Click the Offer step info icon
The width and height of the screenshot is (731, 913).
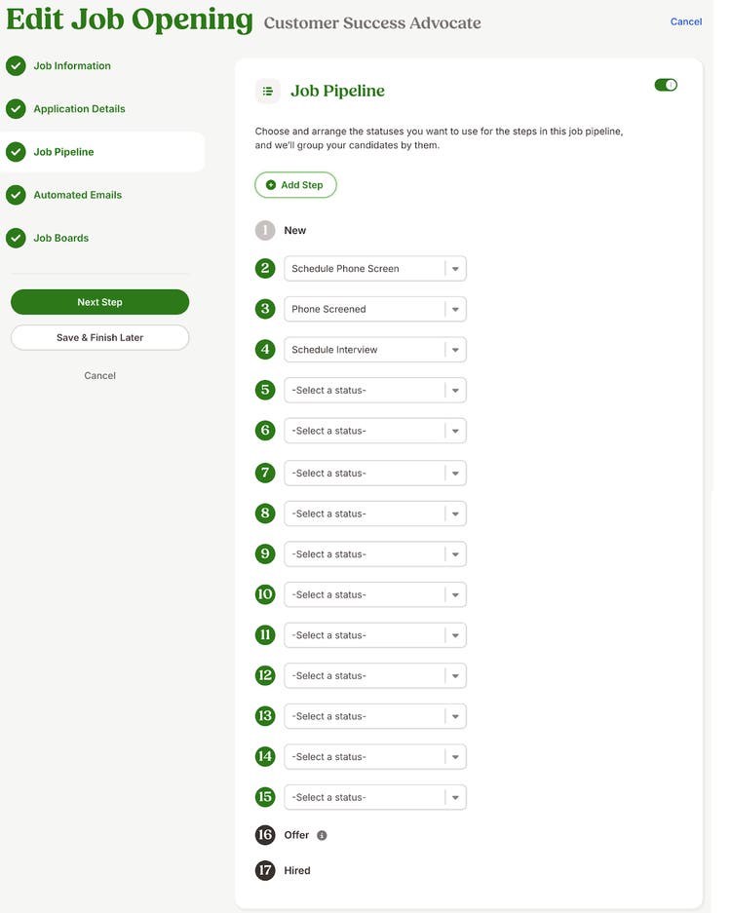pyautogui.click(x=322, y=835)
